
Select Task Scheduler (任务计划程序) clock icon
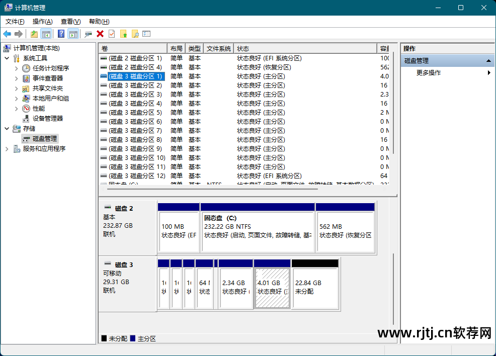click(26, 68)
